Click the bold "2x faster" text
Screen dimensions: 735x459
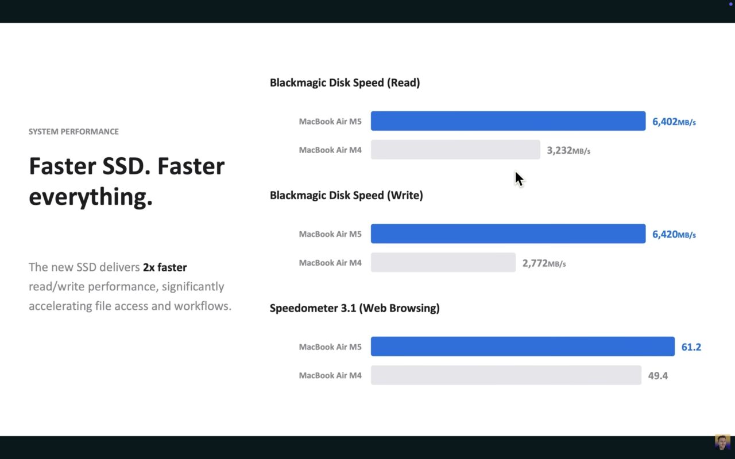coord(165,267)
